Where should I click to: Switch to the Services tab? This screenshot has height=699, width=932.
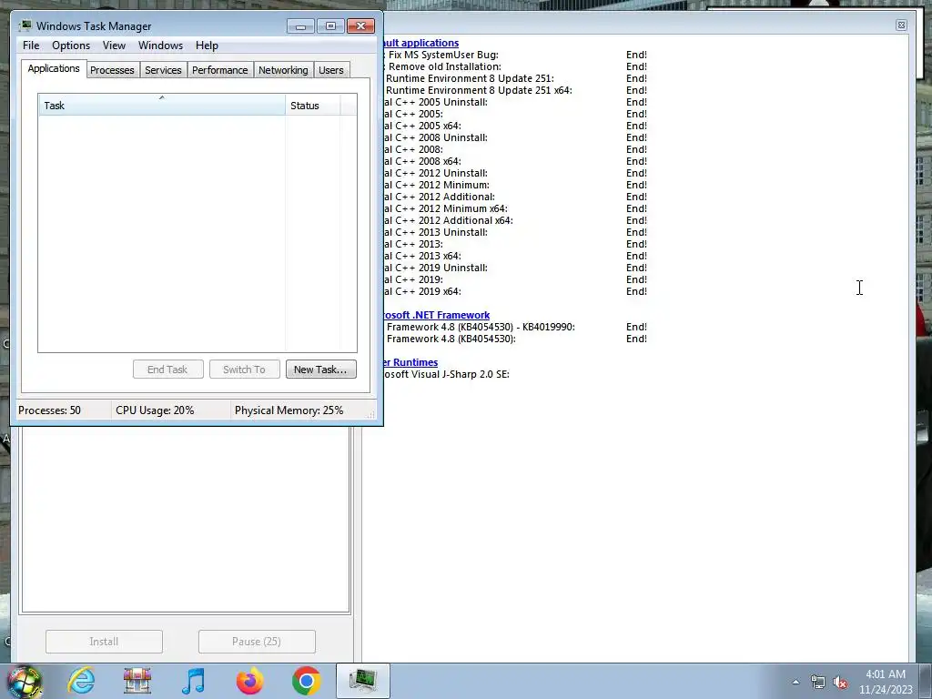163,70
